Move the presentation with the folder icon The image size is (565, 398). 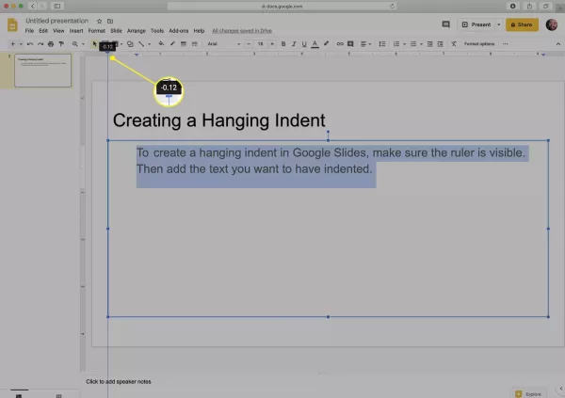pyautogui.click(x=110, y=22)
